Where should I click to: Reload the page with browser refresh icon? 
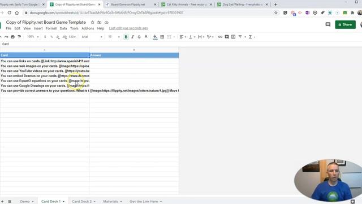(x=9, y=12)
